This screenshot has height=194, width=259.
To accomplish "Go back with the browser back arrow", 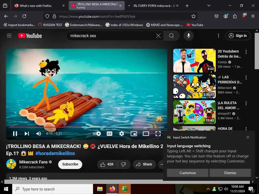I will [x=6, y=16].
